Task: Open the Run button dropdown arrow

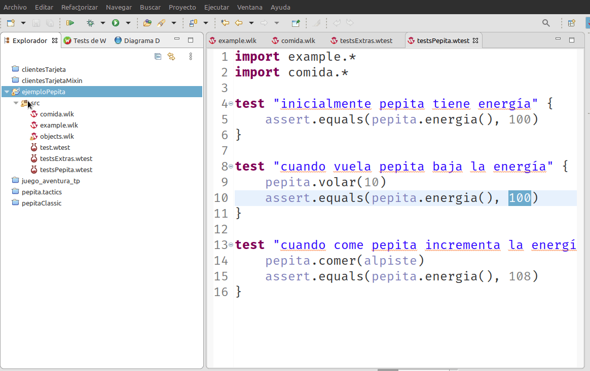Action: click(x=128, y=23)
